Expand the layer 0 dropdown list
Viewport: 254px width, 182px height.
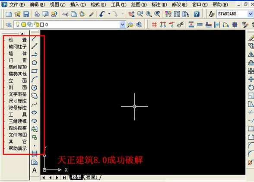pyautogui.click(x=123, y=25)
